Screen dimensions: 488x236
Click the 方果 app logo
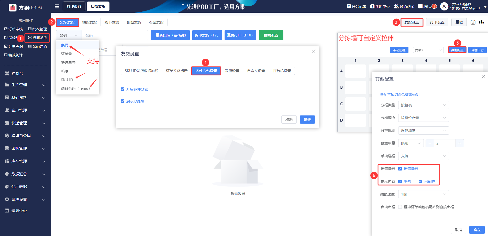click(13, 8)
